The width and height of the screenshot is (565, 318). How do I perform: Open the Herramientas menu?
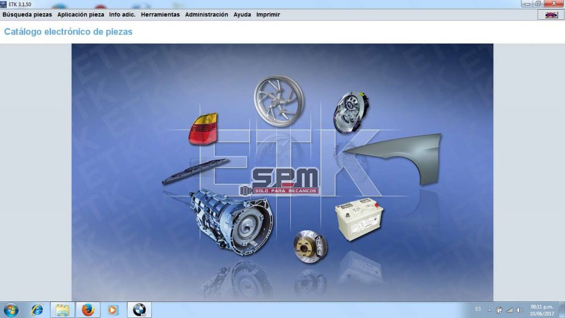pos(161,15)
